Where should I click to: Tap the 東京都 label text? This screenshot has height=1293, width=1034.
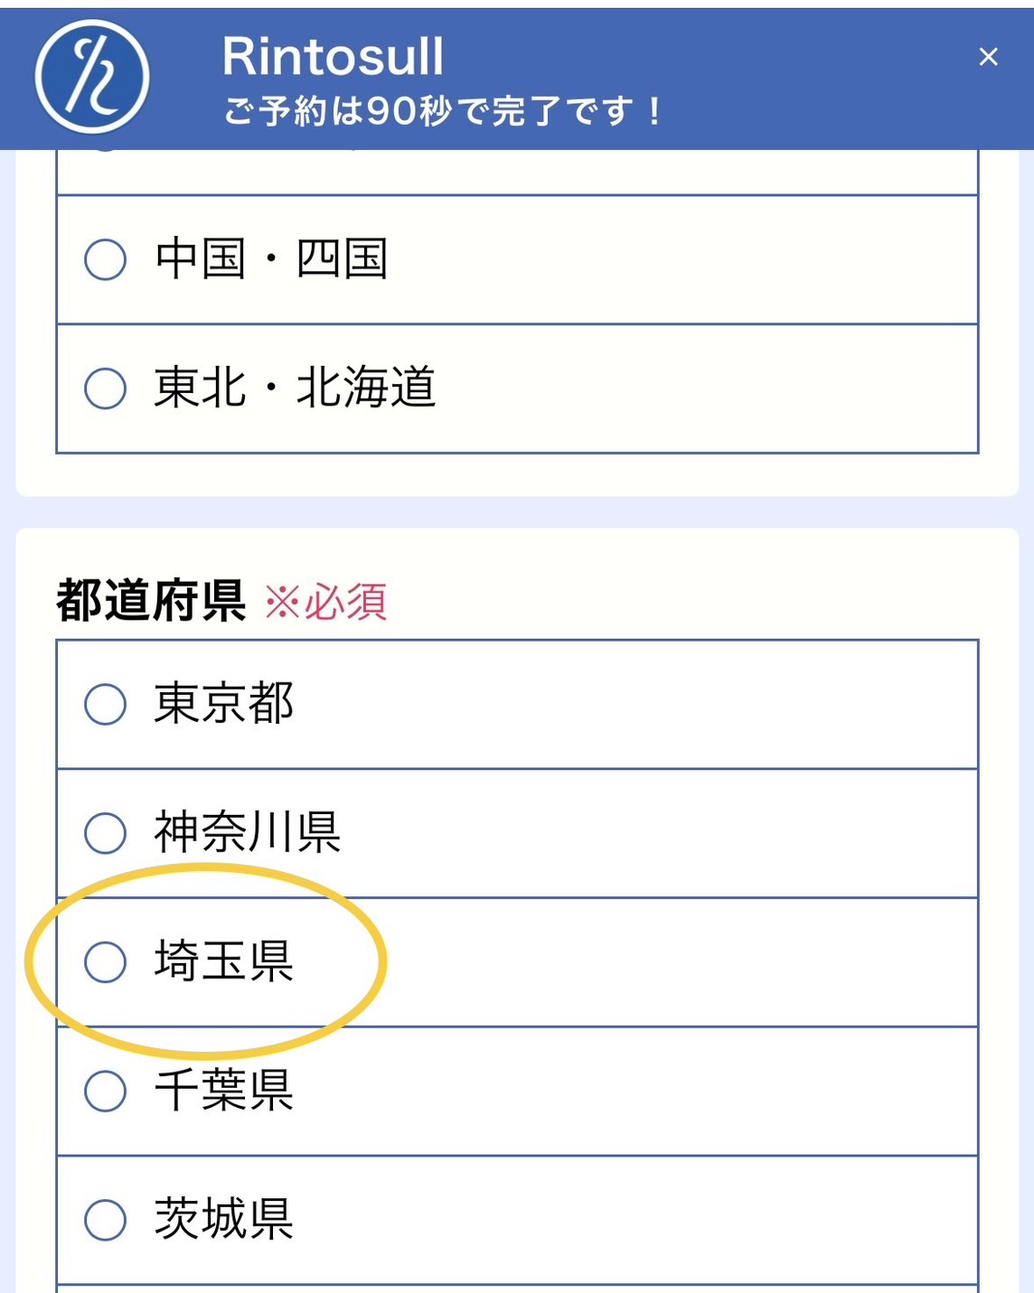pyautogui.click(x=224, y=703)
